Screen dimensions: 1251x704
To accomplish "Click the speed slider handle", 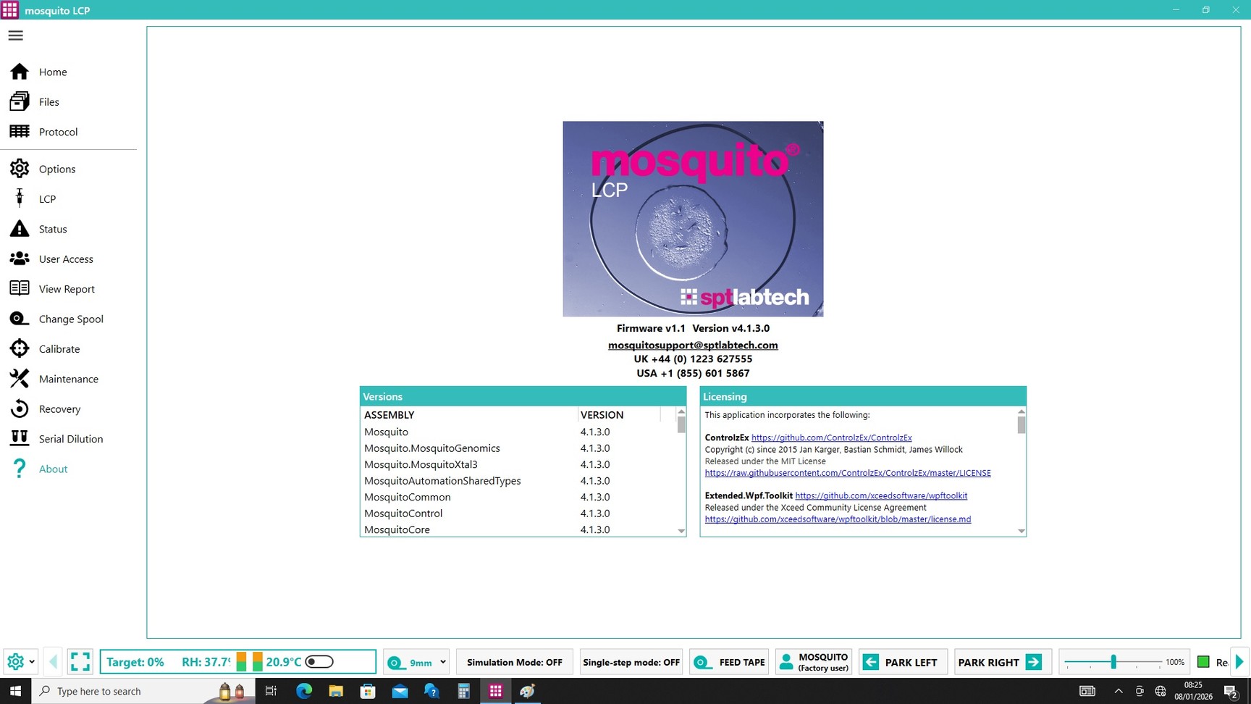I will pos(1113,662).
